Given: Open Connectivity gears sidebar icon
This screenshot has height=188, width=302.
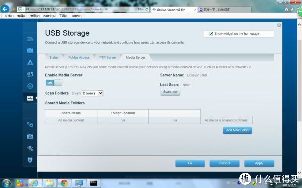Looking at the screenshot, I should (30, 125).
